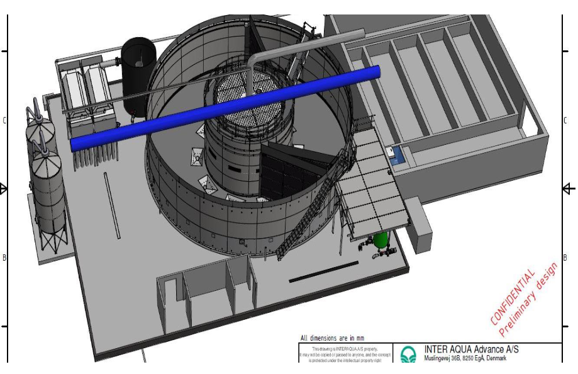Click the left row marker C
The image size is (578, 374).
[x=4, y=120]
